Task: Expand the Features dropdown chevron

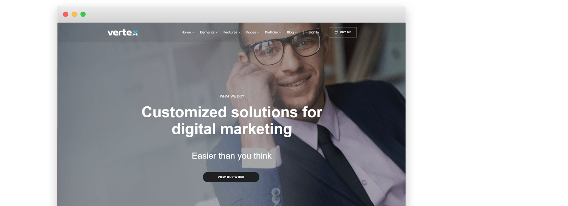Action: [x=239, y=32]
